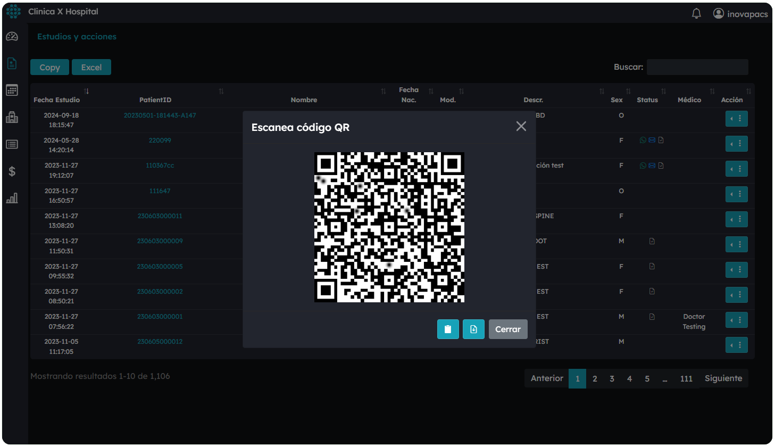The height and width of the screenshot is (446, 775).
Task: Click the Cerrar button
Action: pos(508,329)
